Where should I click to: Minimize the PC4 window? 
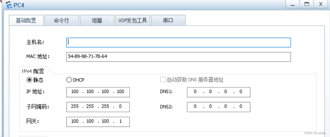(x=293, y=4)
